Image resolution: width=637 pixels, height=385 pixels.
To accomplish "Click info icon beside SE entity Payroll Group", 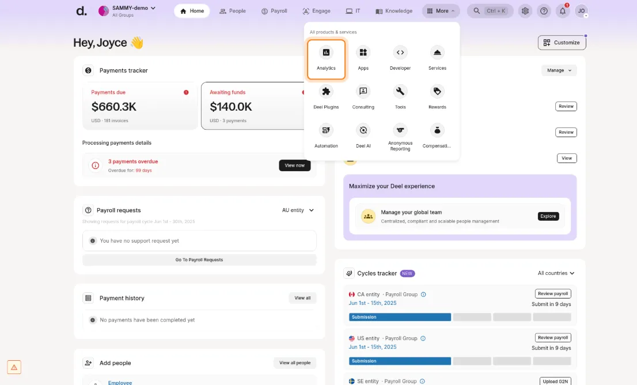I will [422, 382].
